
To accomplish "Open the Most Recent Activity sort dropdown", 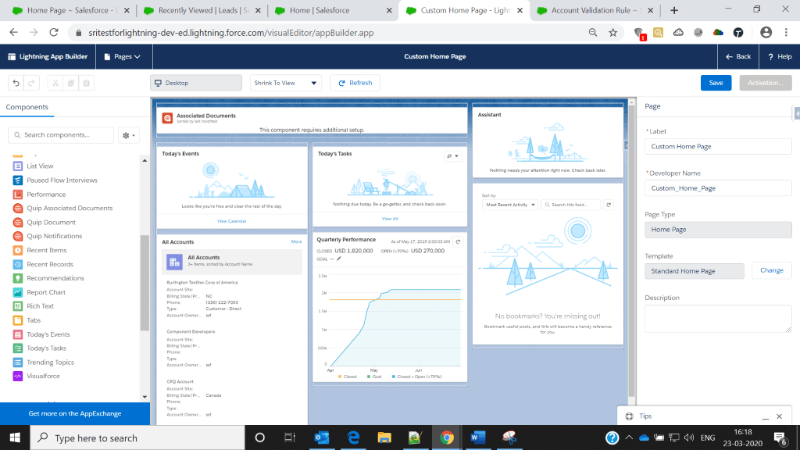I will click(510, 205).
